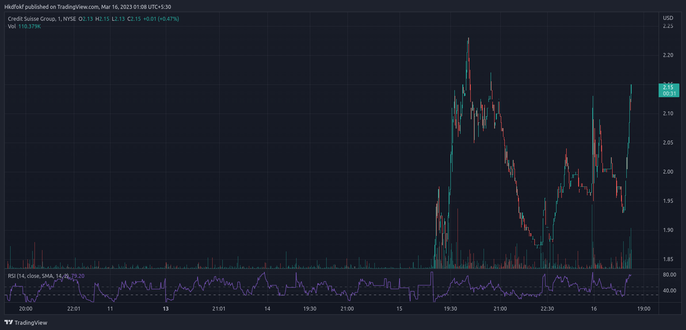686x330 pixels.
Task: Click the 2.00 price axis label
Action: pyautogui.click(x=668, y=172)
